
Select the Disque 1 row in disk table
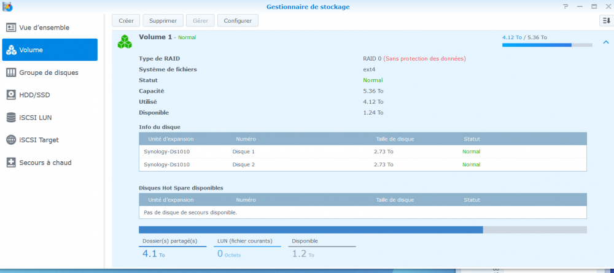[x=362, y=152]
